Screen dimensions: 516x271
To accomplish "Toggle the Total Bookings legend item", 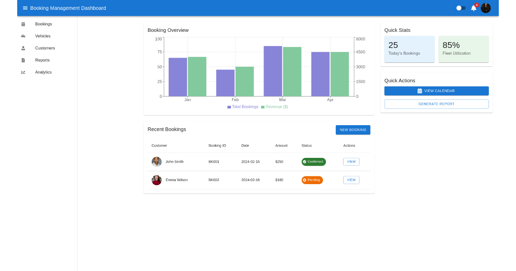I will (243, 107).
